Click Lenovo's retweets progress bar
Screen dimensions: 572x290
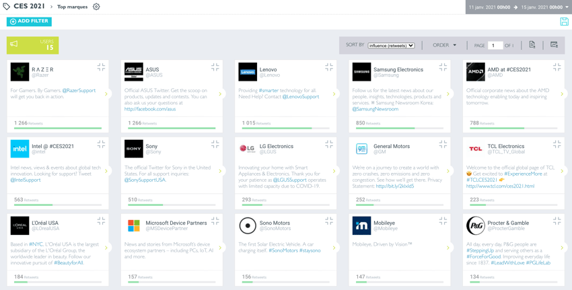click(285, 129)
